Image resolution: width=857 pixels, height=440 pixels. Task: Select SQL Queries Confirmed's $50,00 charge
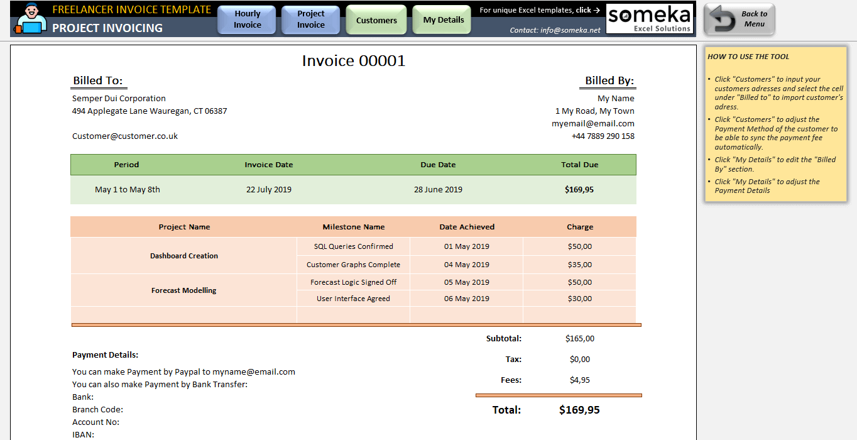580,246
